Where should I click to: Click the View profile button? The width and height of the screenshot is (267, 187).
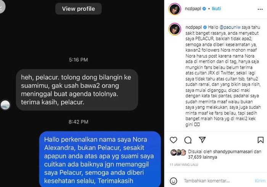[78, 9]
